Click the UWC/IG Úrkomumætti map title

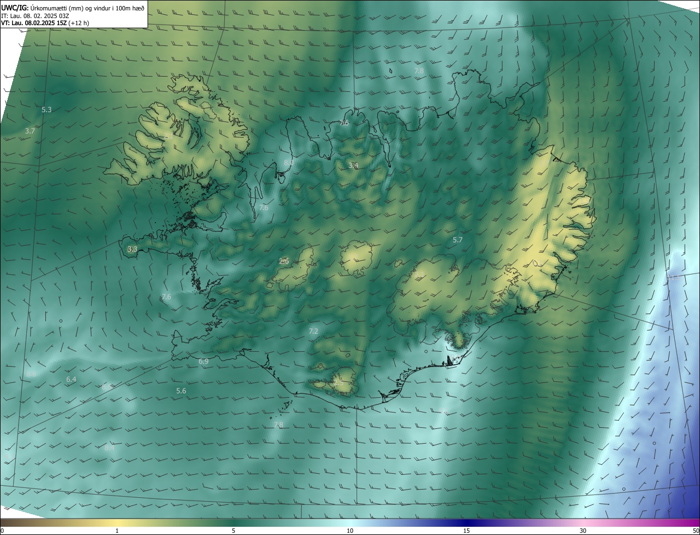point(73,8)
